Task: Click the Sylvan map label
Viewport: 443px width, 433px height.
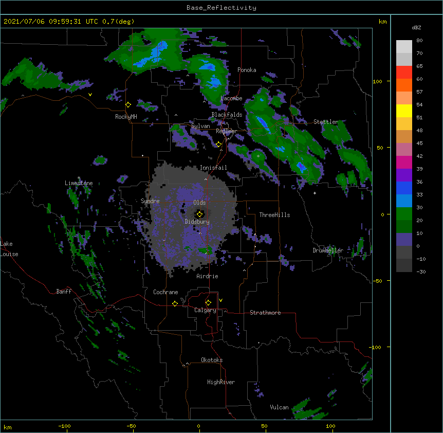Action: (200, 126)
